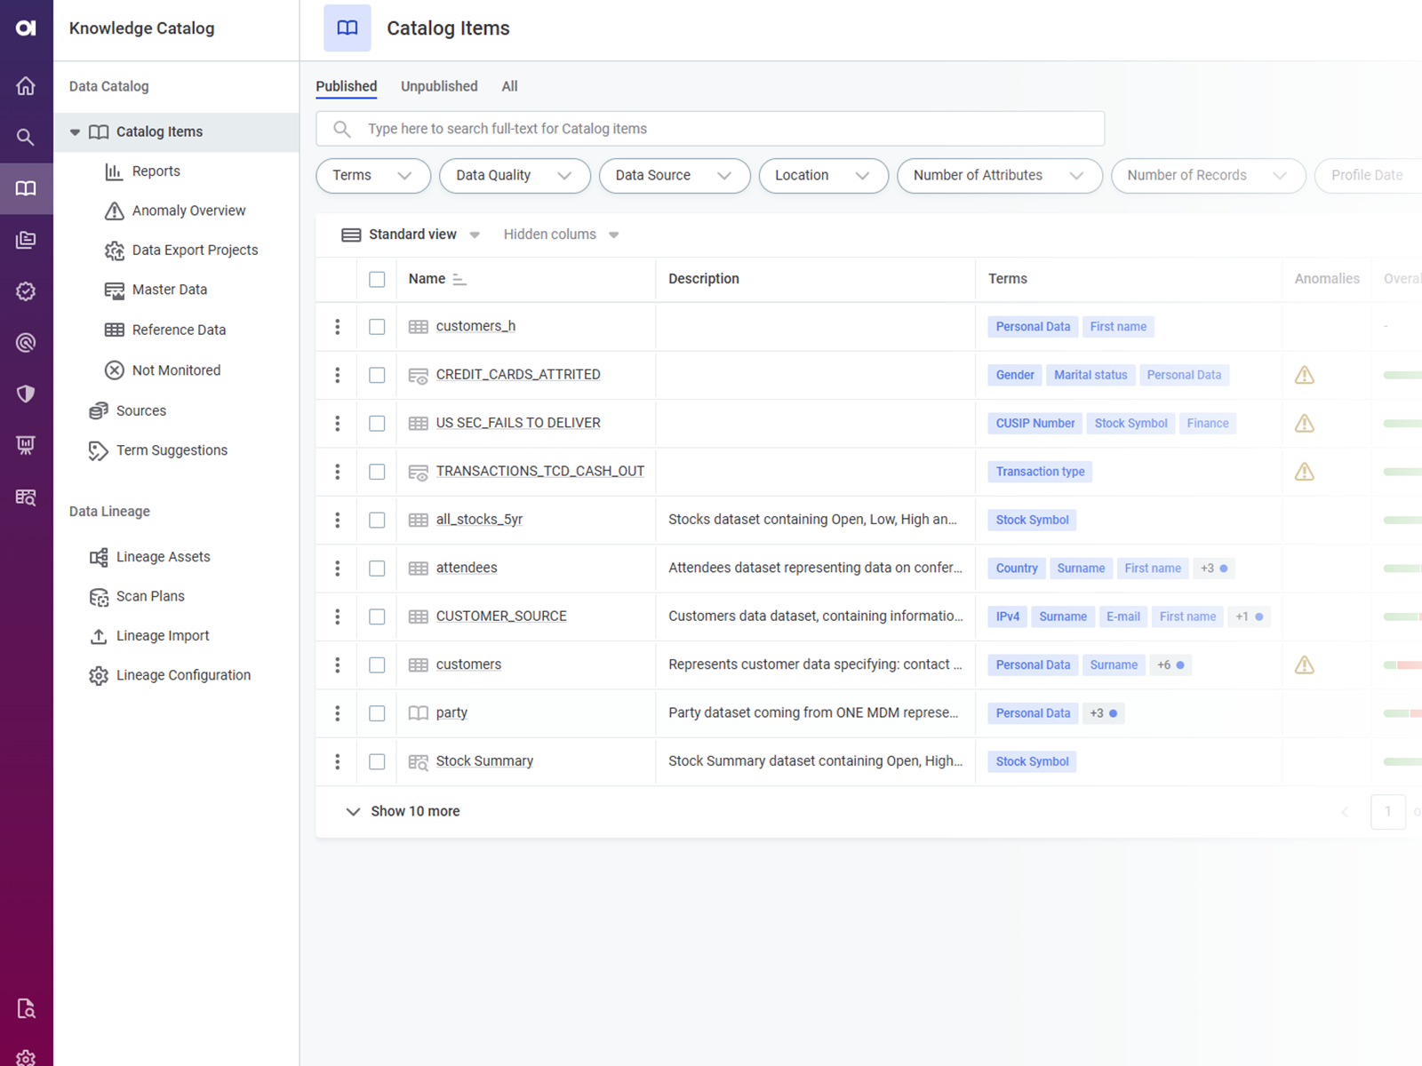Select all rows with header checkbox
Viewport: 1422px width, 1066px height.
click(377, 279)
